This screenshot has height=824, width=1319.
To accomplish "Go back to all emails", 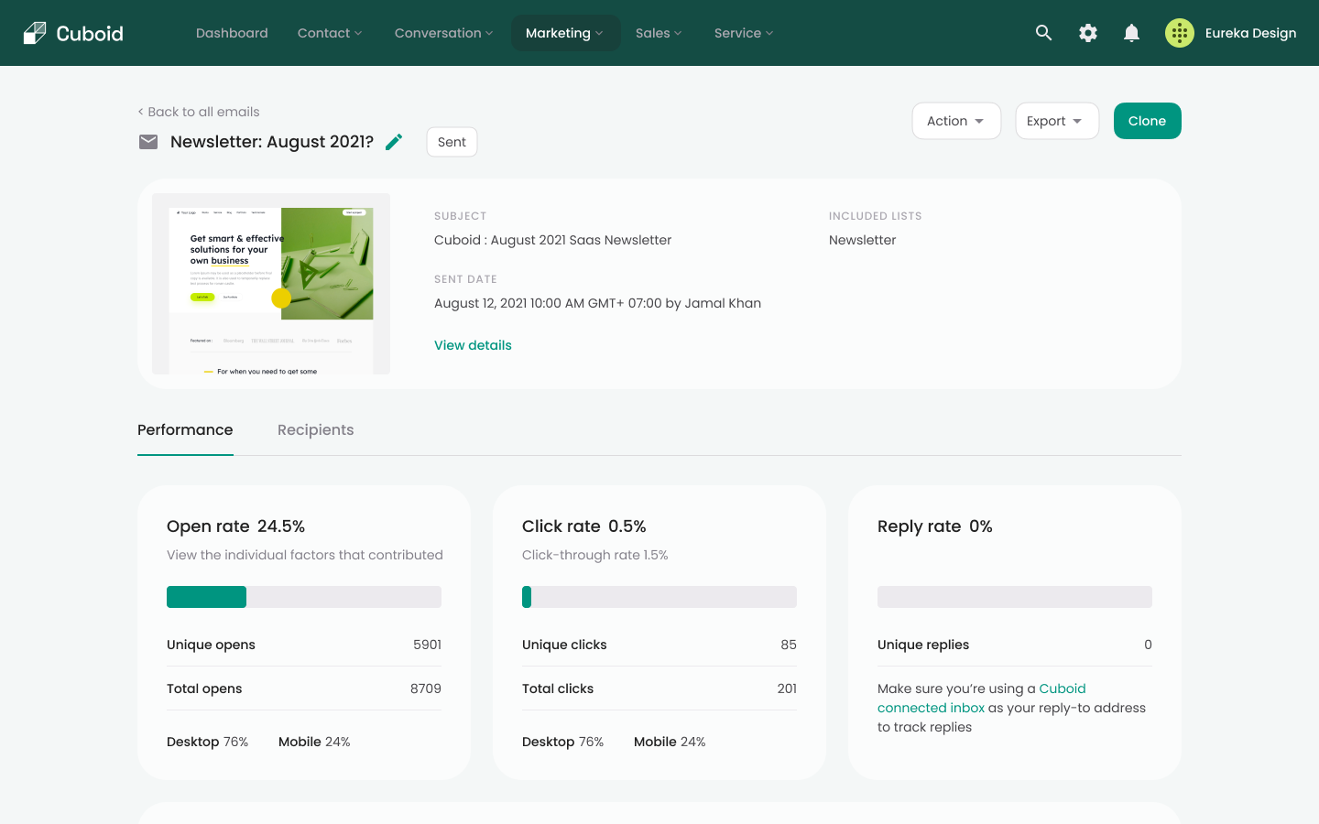I will [x=199, y=112].
